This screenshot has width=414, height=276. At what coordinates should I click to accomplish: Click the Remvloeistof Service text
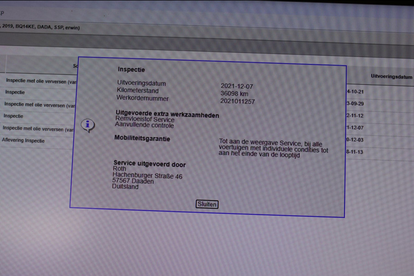tap(145, 120)
